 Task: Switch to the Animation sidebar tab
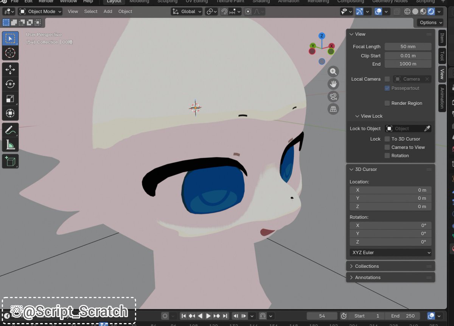442,98
